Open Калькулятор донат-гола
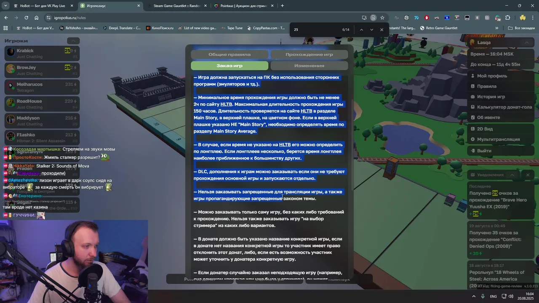Screen dimensions: 539x303 pyautogui.click(x=501, y=107)
